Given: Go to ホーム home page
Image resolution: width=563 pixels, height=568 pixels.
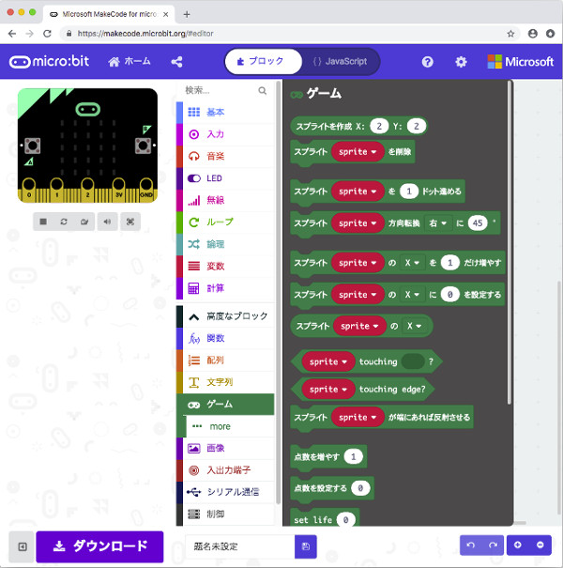Looking at the screenshot, I should point(129,62).
